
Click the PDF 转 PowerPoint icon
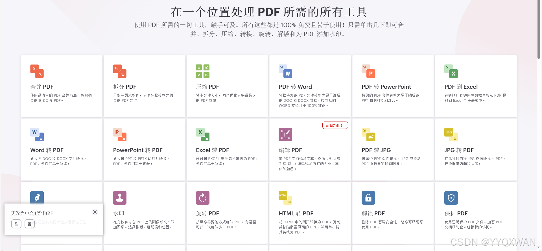pos(368,71)
